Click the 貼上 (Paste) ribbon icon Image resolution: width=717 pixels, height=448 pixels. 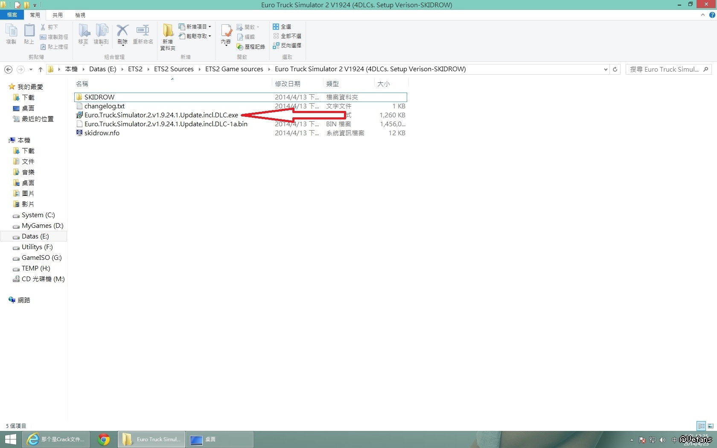tap(29, 34)
